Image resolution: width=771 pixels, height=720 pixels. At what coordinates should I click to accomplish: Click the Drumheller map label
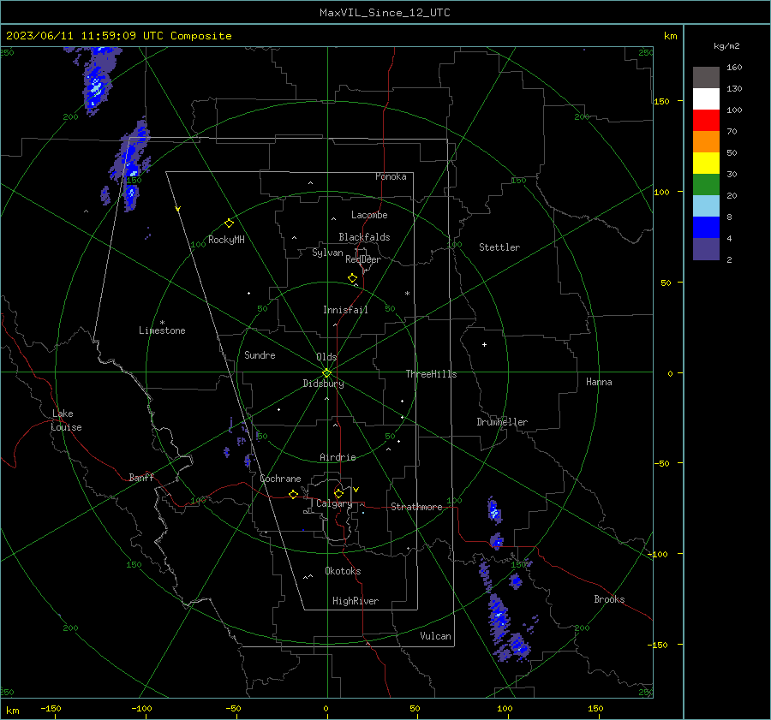point(502,422)
